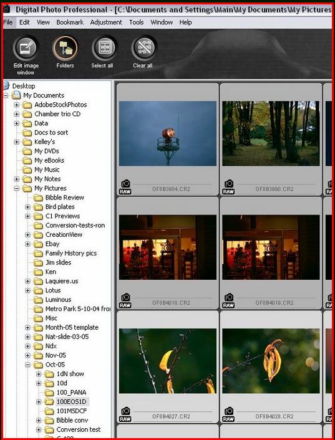
Task: Click the file name 0F8B3990.CR2
Action: pyautogui.click(x=274, y=189)
